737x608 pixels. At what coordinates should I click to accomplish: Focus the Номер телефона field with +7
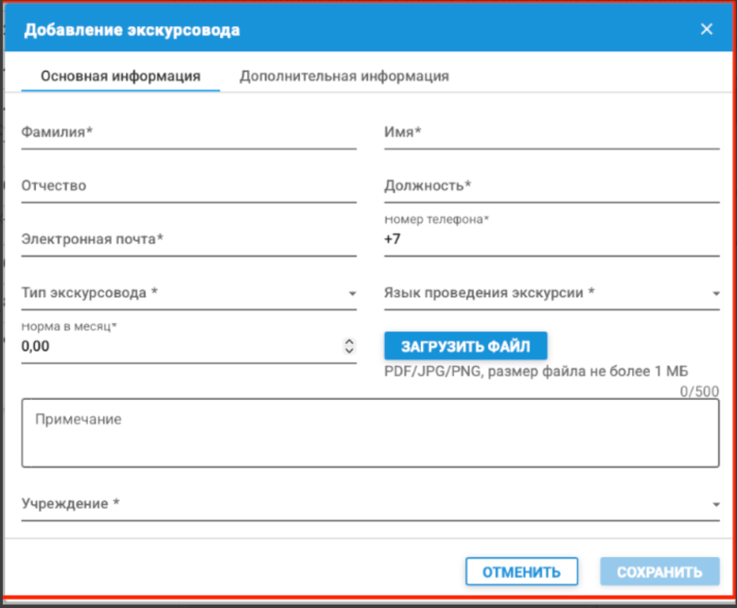552,239
